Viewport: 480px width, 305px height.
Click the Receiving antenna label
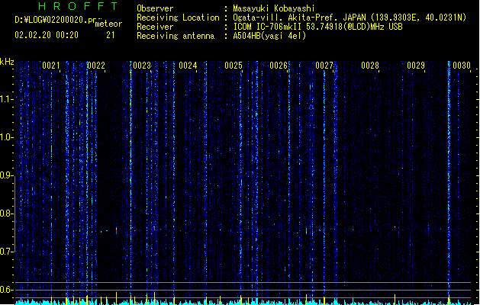pyautogui.click(x=176, y=36)
